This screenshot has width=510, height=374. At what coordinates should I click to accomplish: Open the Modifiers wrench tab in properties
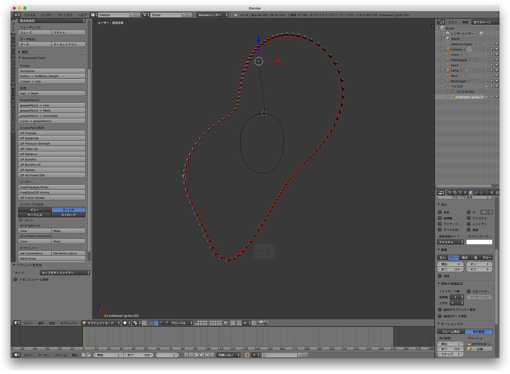(x=481, y=193)
